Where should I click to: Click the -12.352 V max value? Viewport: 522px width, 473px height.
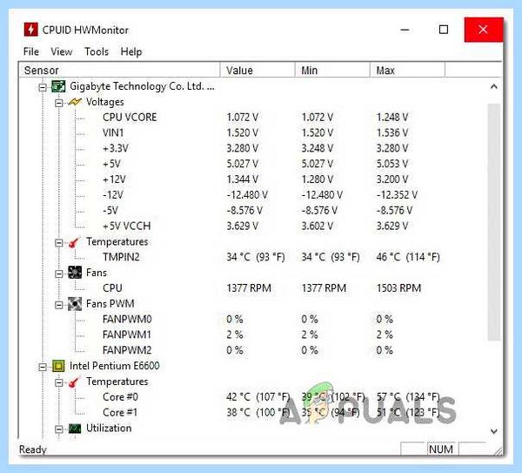(397, 195)
